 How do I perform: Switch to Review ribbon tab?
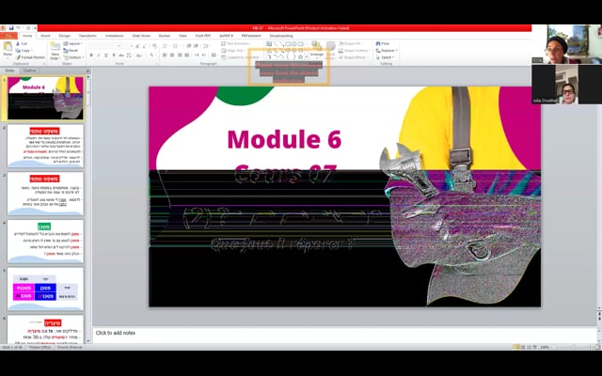165,36
